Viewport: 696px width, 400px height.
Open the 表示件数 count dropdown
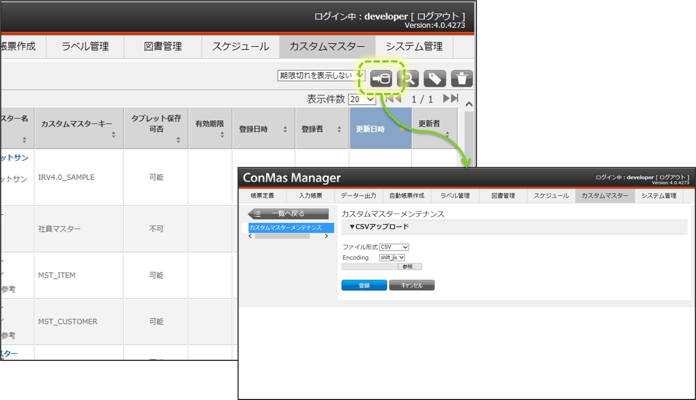point(362,99)
